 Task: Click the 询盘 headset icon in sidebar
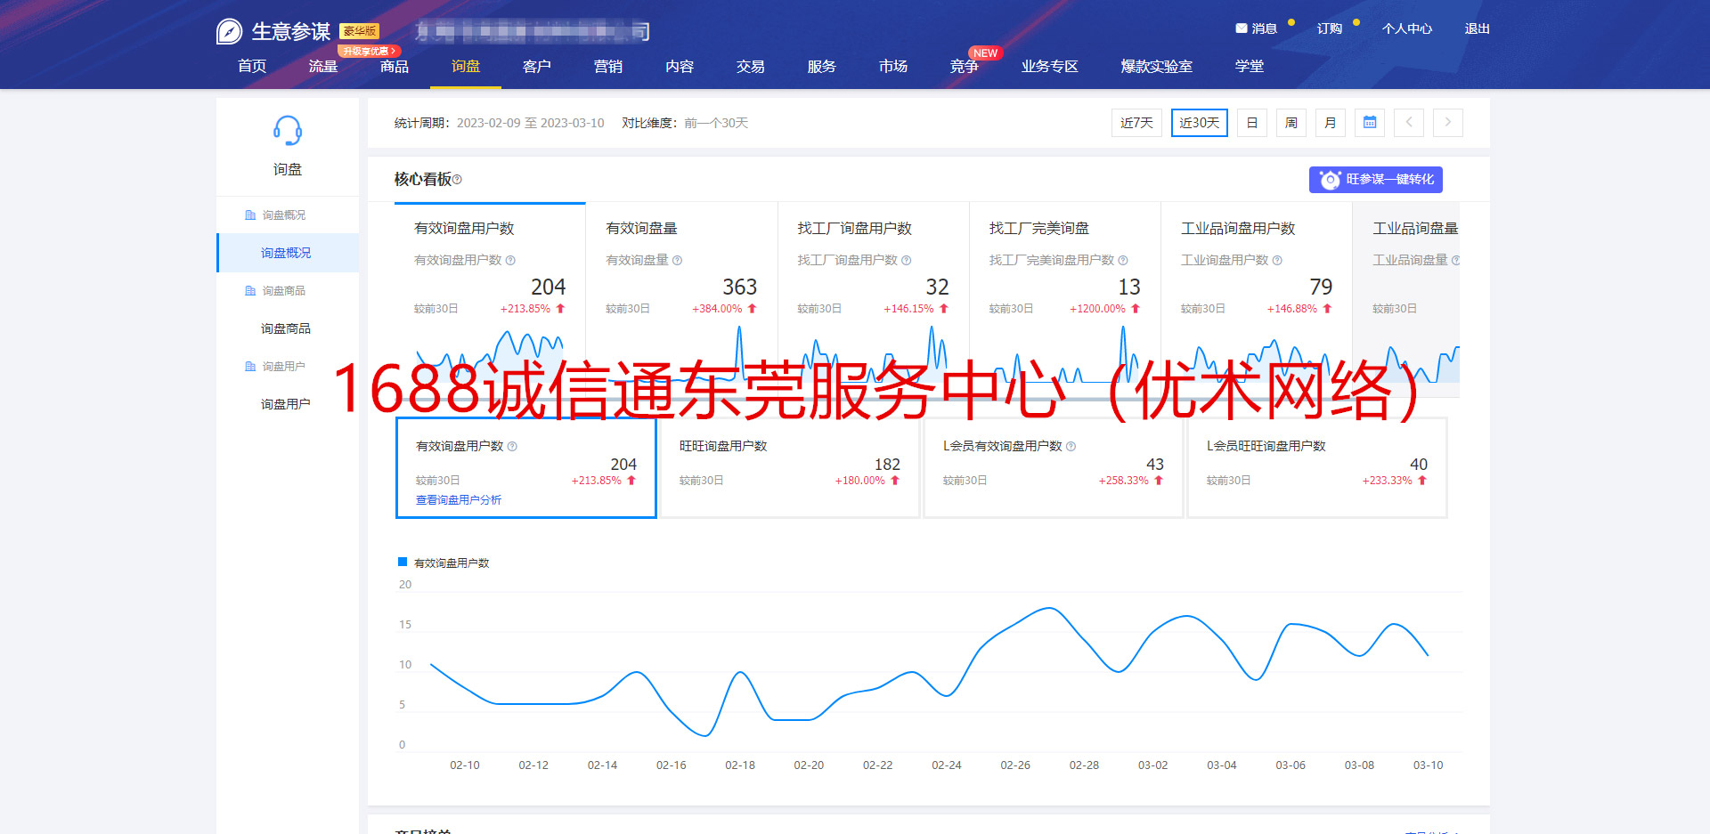tap(287, 132)
